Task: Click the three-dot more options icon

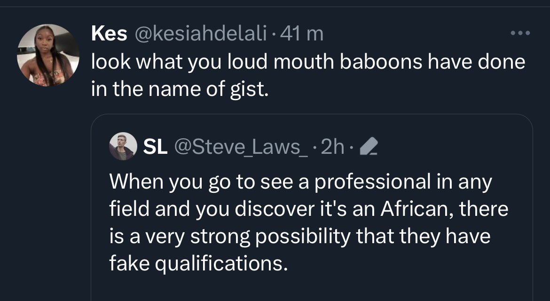Action: tap(521, 33)
